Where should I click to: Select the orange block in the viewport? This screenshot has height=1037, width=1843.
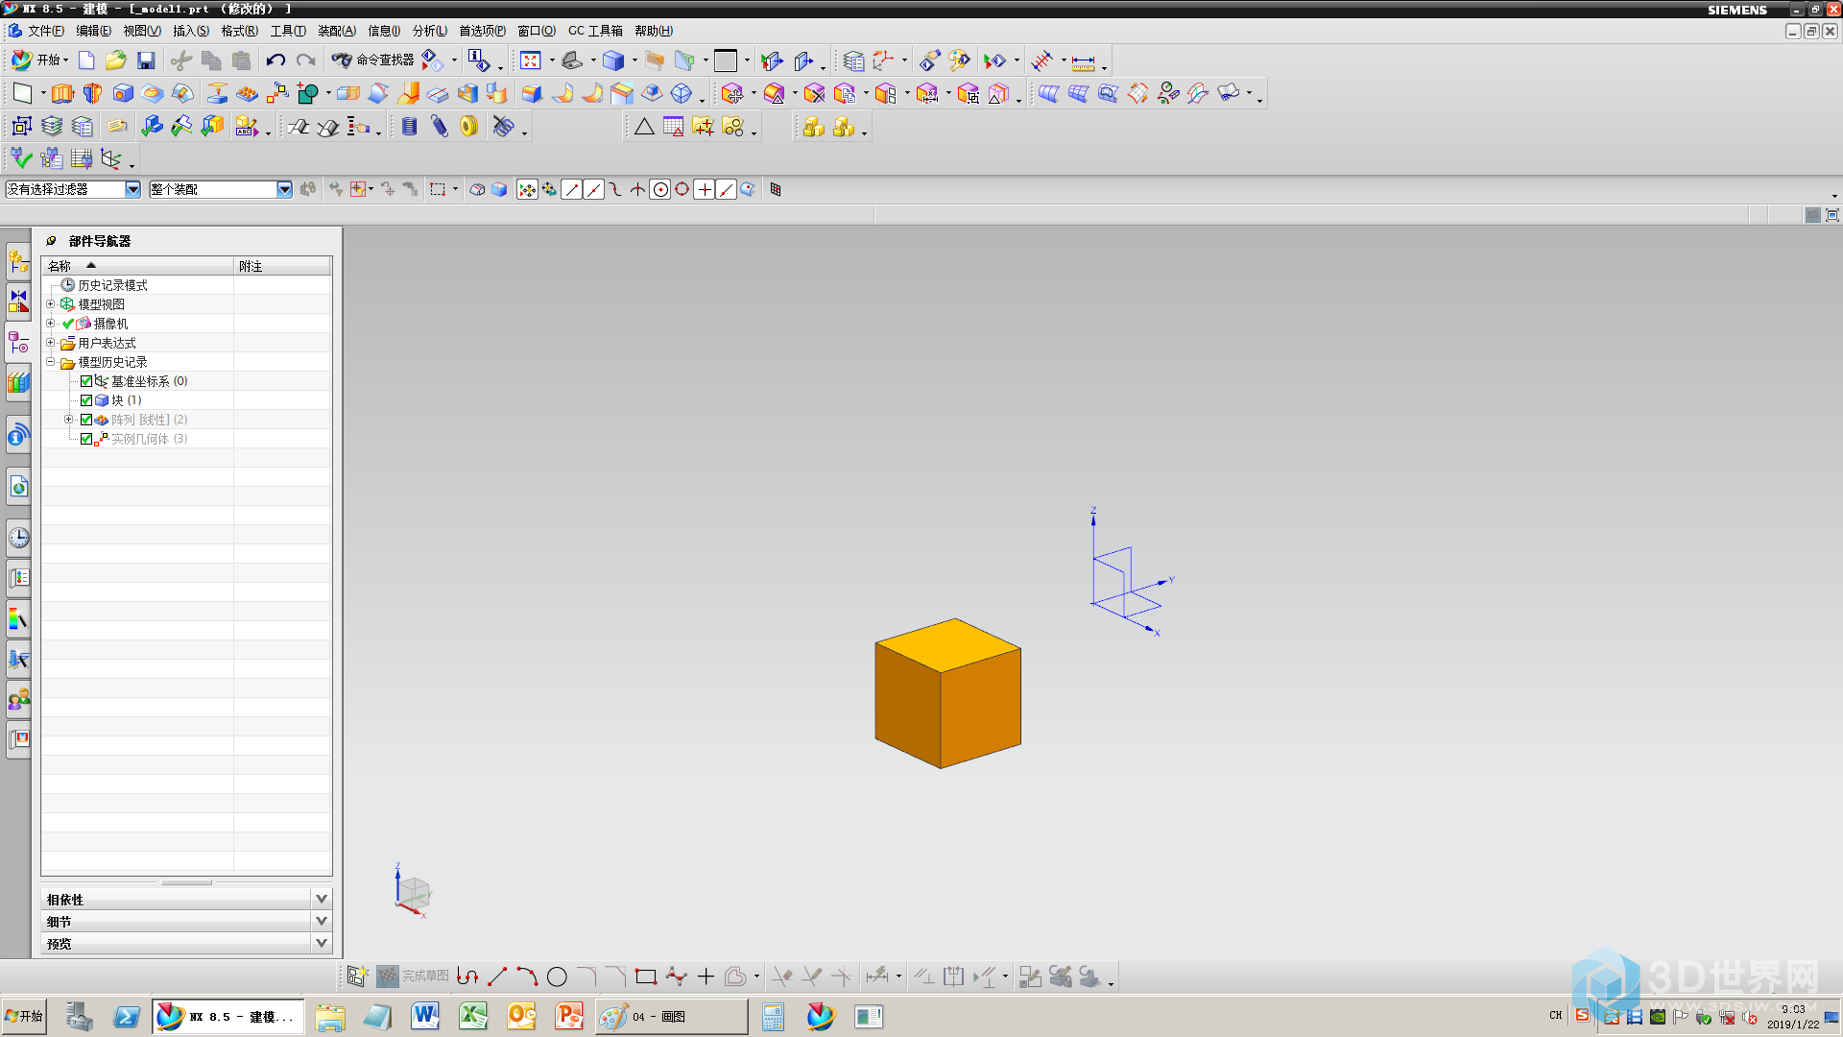(x=947, y=693)
